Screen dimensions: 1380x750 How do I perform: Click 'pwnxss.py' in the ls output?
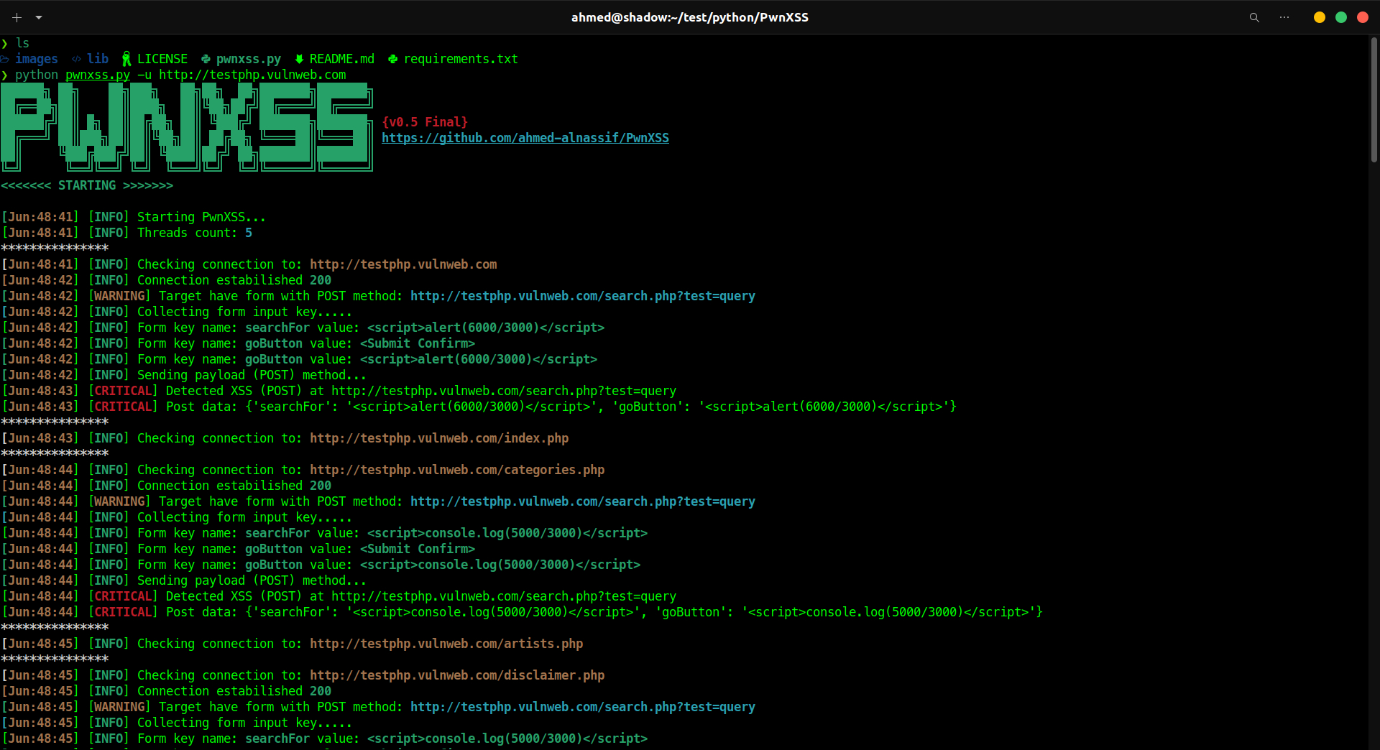point(249,59)
